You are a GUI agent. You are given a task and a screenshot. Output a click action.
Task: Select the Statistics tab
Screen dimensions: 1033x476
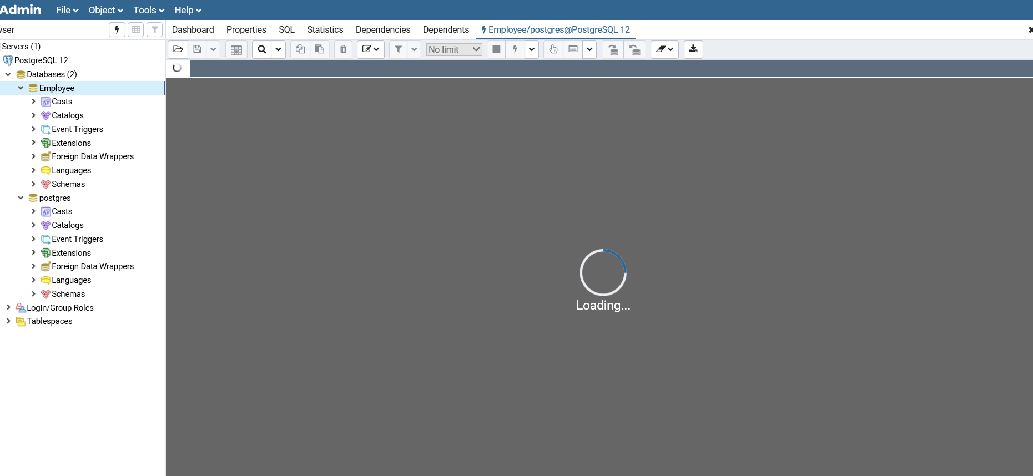[325, 29]
